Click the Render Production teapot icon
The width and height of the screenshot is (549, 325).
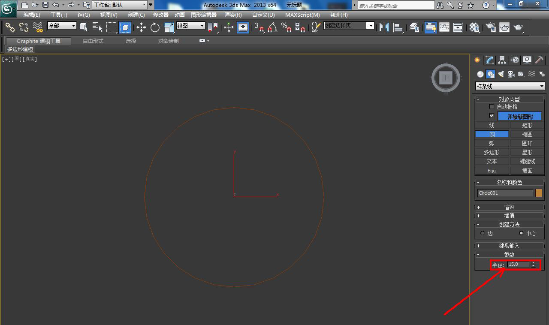tap(519, 27)
